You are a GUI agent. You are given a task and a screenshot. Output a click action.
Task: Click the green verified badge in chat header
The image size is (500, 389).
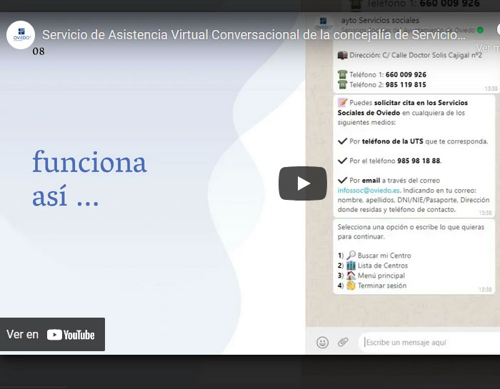pos(480,30)
